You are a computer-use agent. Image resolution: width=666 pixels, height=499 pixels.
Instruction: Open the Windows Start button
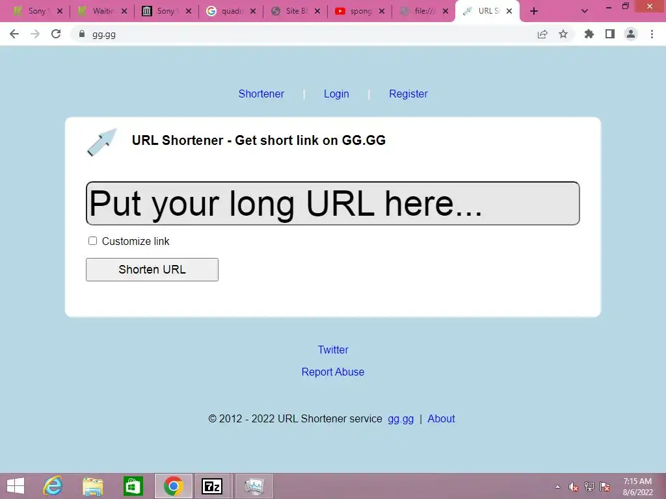[x=16, y=486]
